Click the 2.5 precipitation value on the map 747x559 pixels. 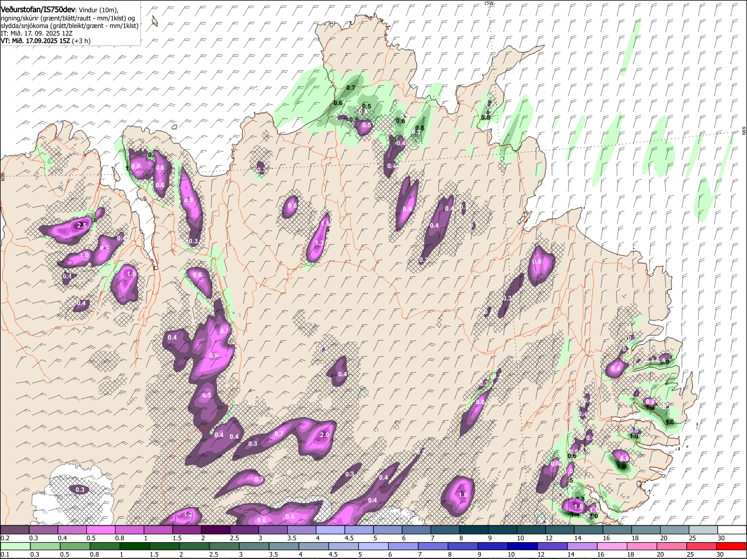(82, 225)
